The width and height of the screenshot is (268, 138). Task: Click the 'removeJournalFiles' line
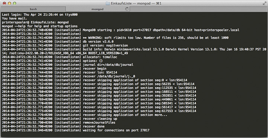pyautogui.click(x=59, y=123)
